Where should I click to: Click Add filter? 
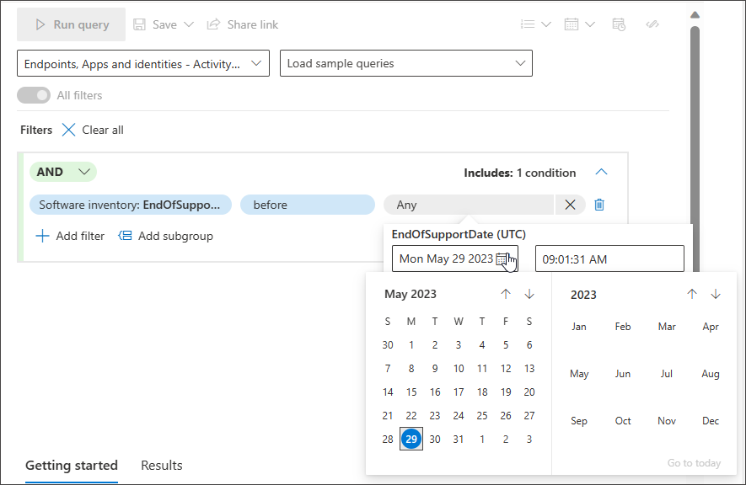click(x=70, y=236)
